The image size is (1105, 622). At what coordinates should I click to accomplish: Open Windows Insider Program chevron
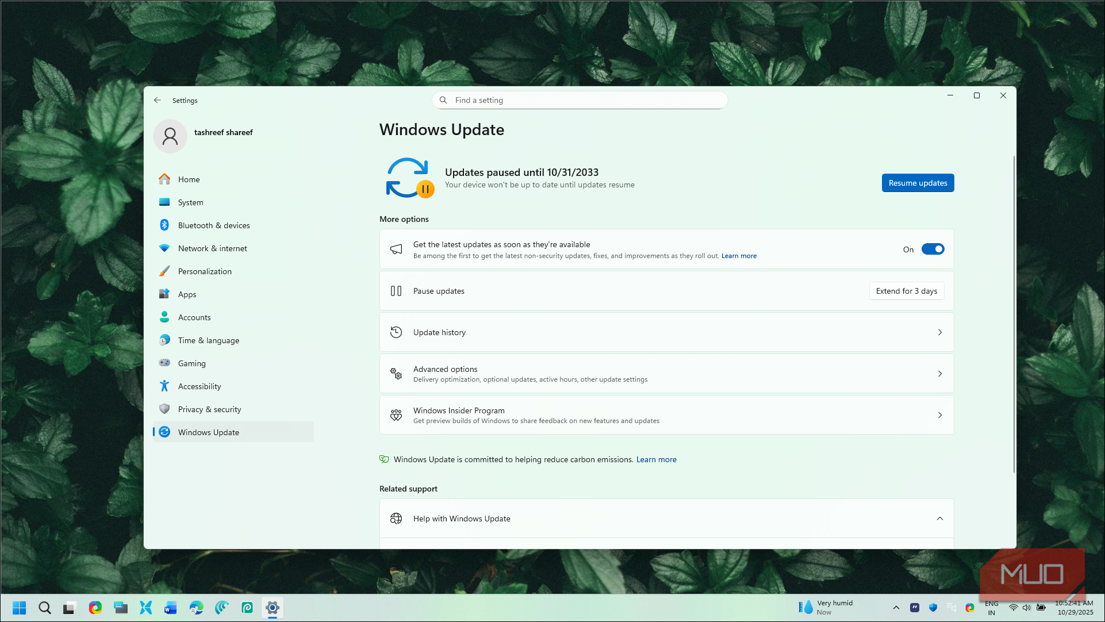coord(940,415)
